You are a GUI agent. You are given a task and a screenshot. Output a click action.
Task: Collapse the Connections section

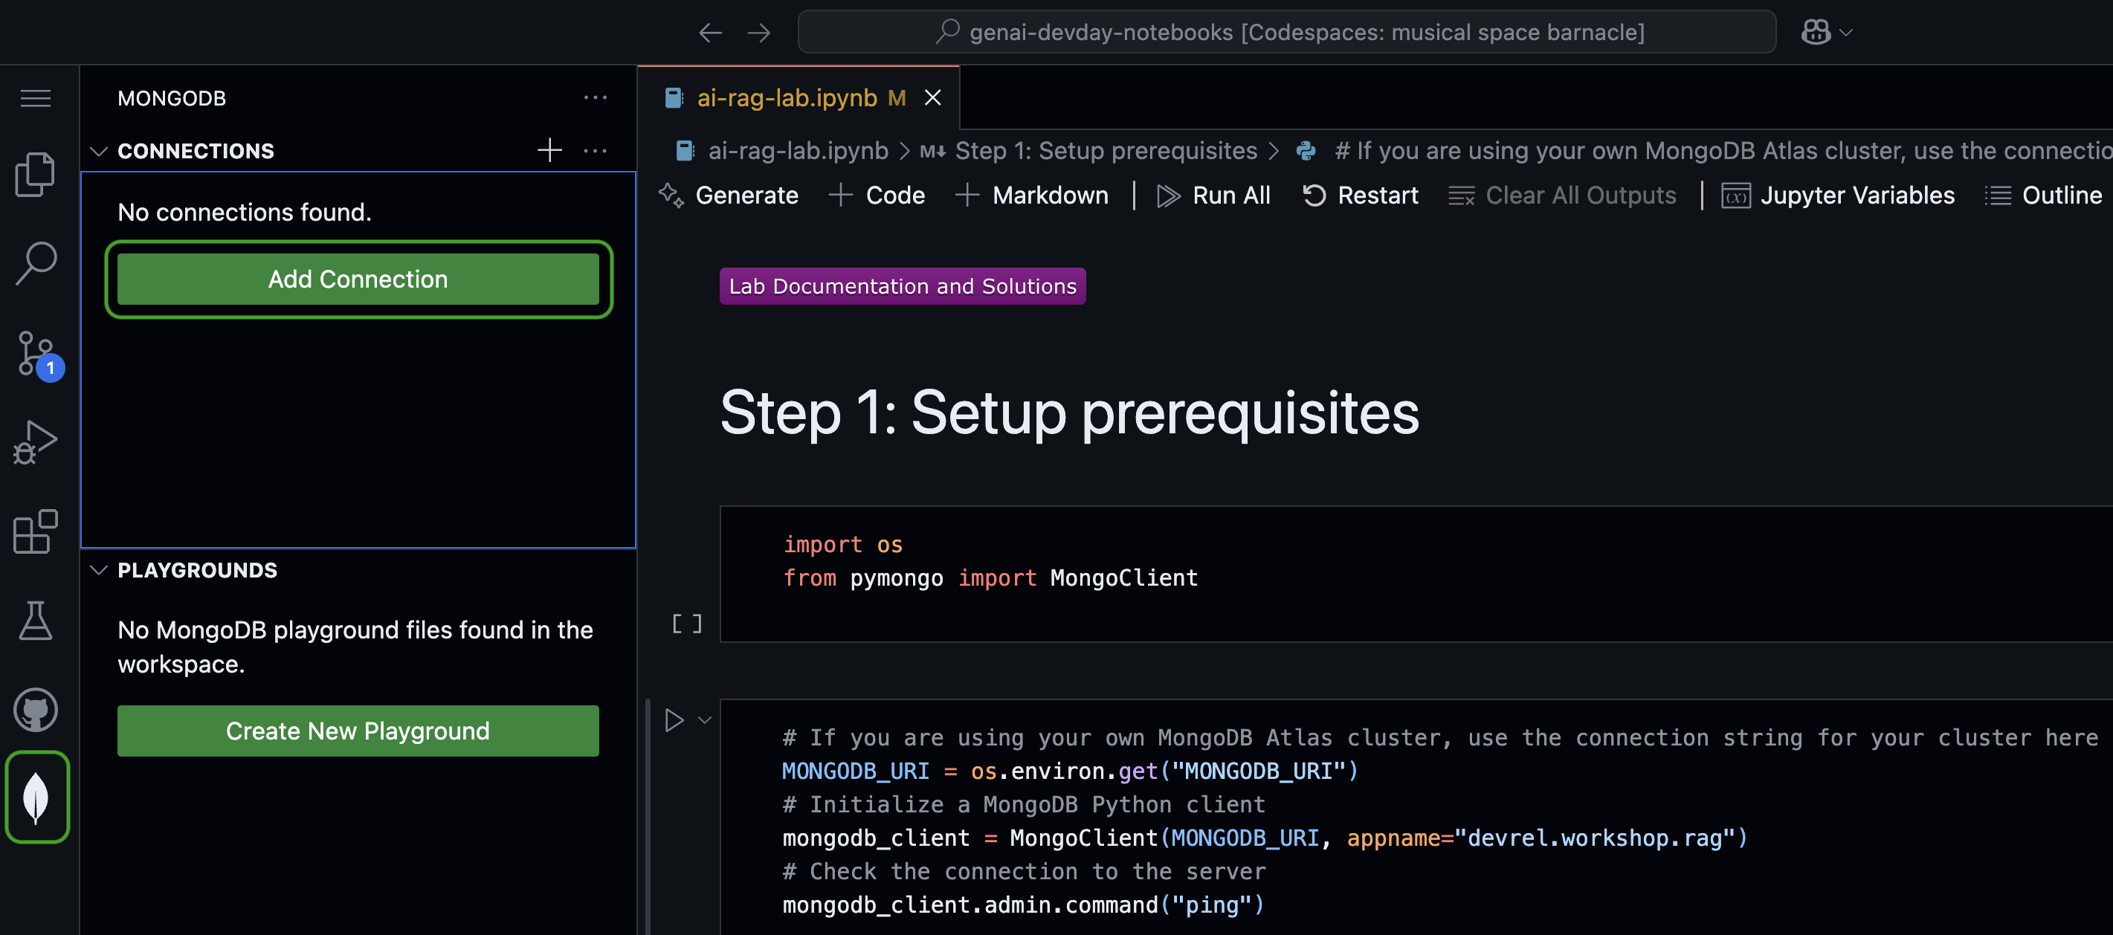[99, 151]
